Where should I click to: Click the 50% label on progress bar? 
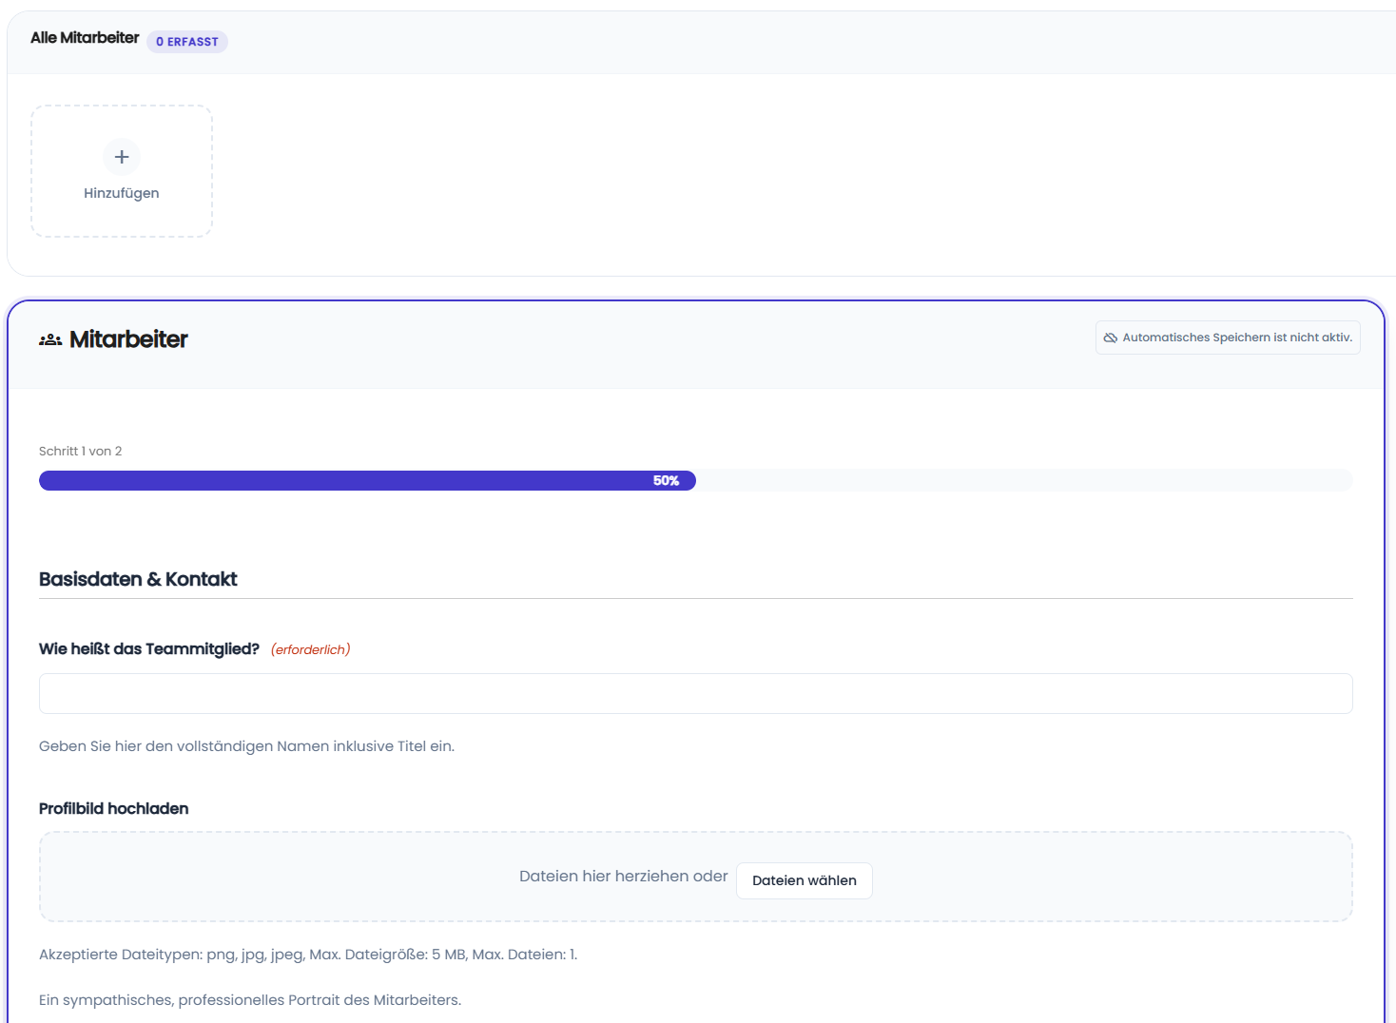coord(666,481)
